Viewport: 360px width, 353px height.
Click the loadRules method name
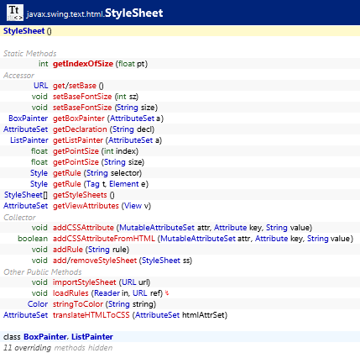click(x=70, y=293)
